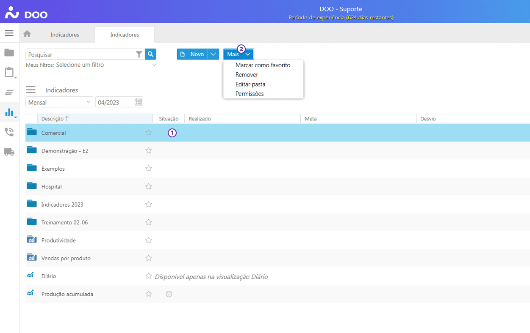This screenshot has width=530, height=333.
Task: Open the bar chart indicators sidebar icon
Action: (x=9, y=112)
